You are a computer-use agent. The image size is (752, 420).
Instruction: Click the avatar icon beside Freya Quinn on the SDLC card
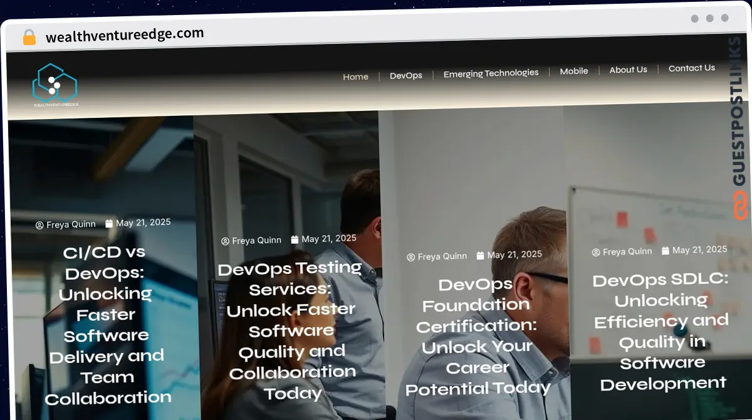595,251
